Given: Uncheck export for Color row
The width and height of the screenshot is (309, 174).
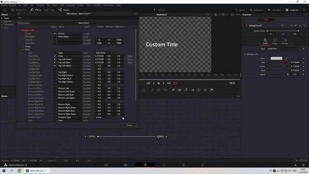Looking at the screenshot, I should coord(55,56).
